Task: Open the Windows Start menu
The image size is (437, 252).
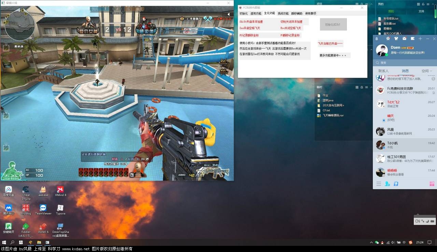Action: tap(5, 242)
